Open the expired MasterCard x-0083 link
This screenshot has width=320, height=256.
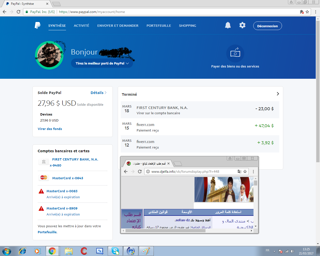pyautogui.click(x=62, y=191)
